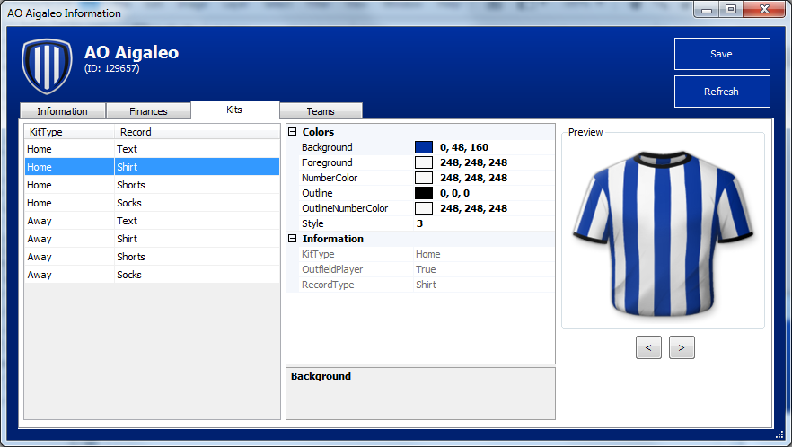Select the OutlineNumberColor property label
The image size is (792, 447).
click(345, 208)
